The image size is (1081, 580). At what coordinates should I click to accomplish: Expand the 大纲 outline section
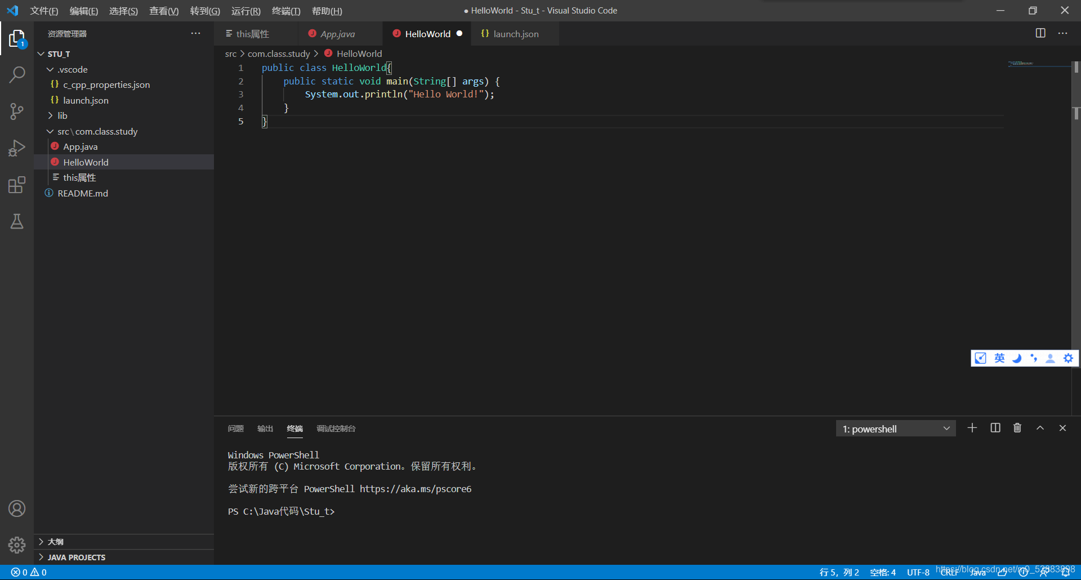click(124, 542)
